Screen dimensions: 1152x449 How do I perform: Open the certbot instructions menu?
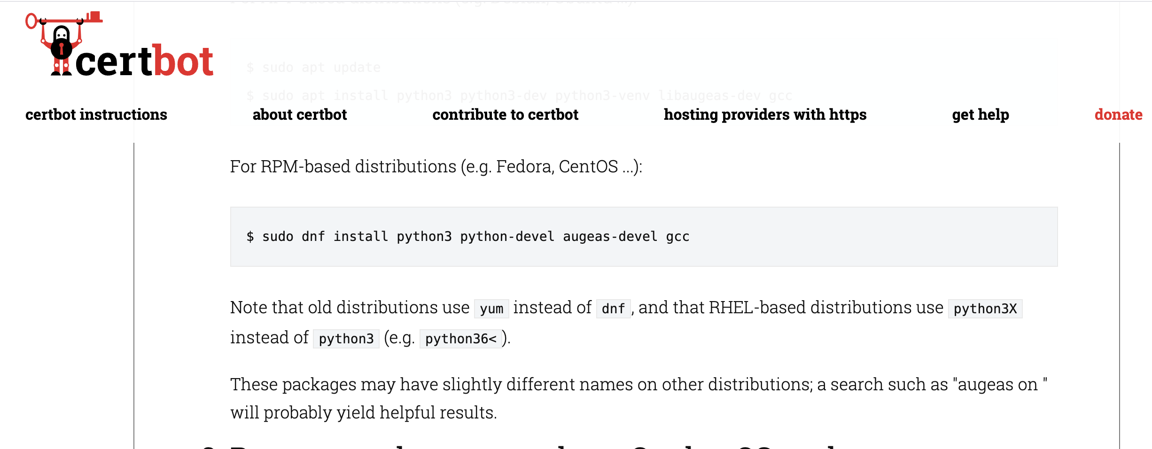pyautogui.click(x=96, y=115)
